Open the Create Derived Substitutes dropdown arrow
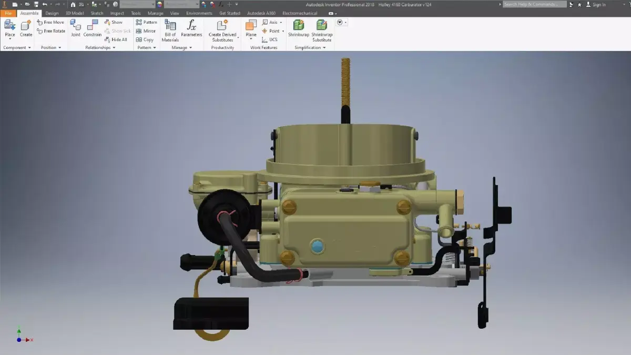The height and width of the screenshot is (355, 631). 238,37
